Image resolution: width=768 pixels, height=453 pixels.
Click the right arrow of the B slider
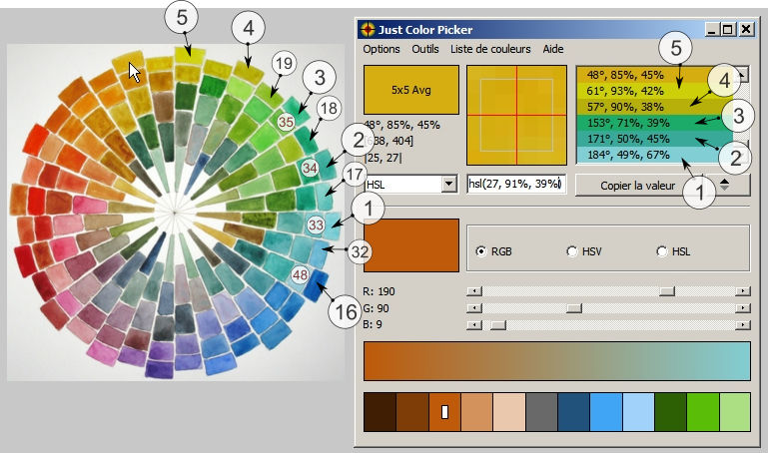[742, 325]
